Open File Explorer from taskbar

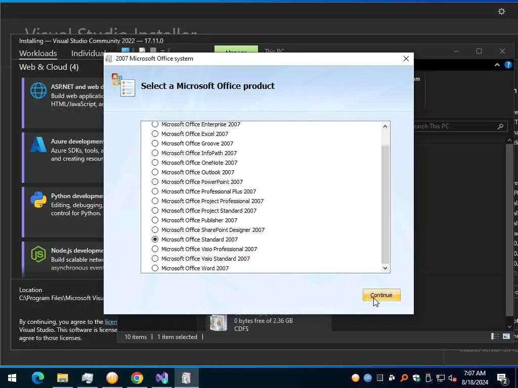tap(62, 377)
